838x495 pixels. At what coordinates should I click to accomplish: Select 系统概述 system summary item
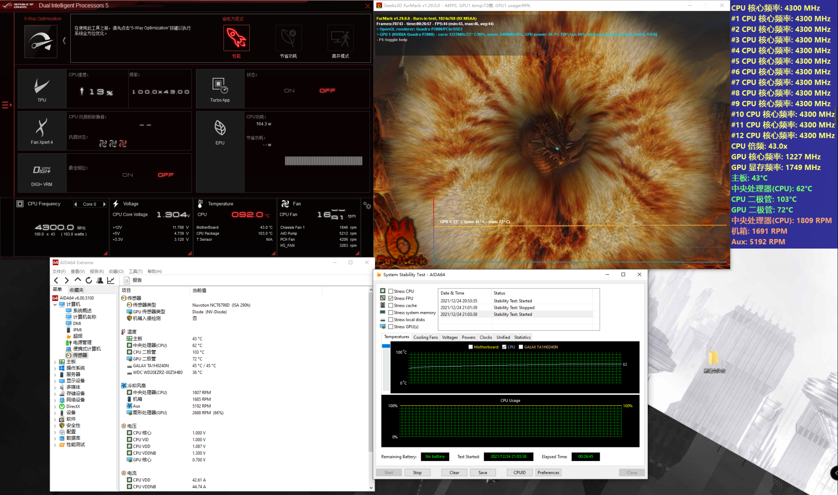coord(82,311)
